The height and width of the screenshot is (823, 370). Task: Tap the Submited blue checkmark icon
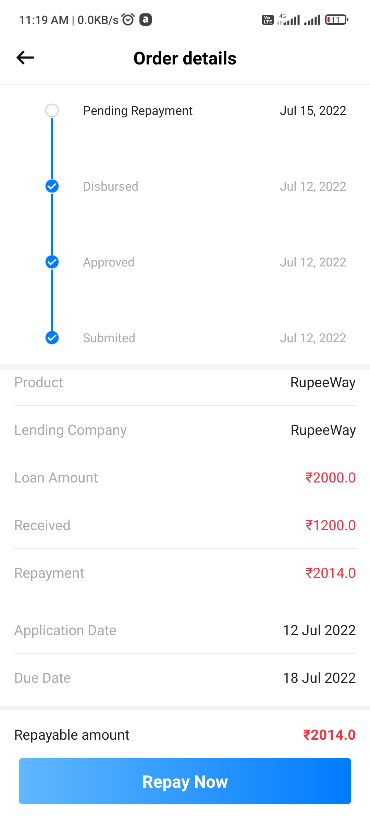pyautogui.click(x=52, y=338)
